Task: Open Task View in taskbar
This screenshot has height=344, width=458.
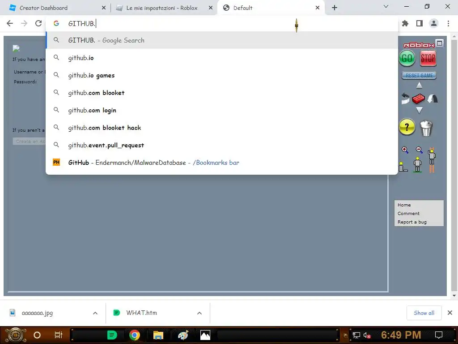Action: (x=59, y=335)
